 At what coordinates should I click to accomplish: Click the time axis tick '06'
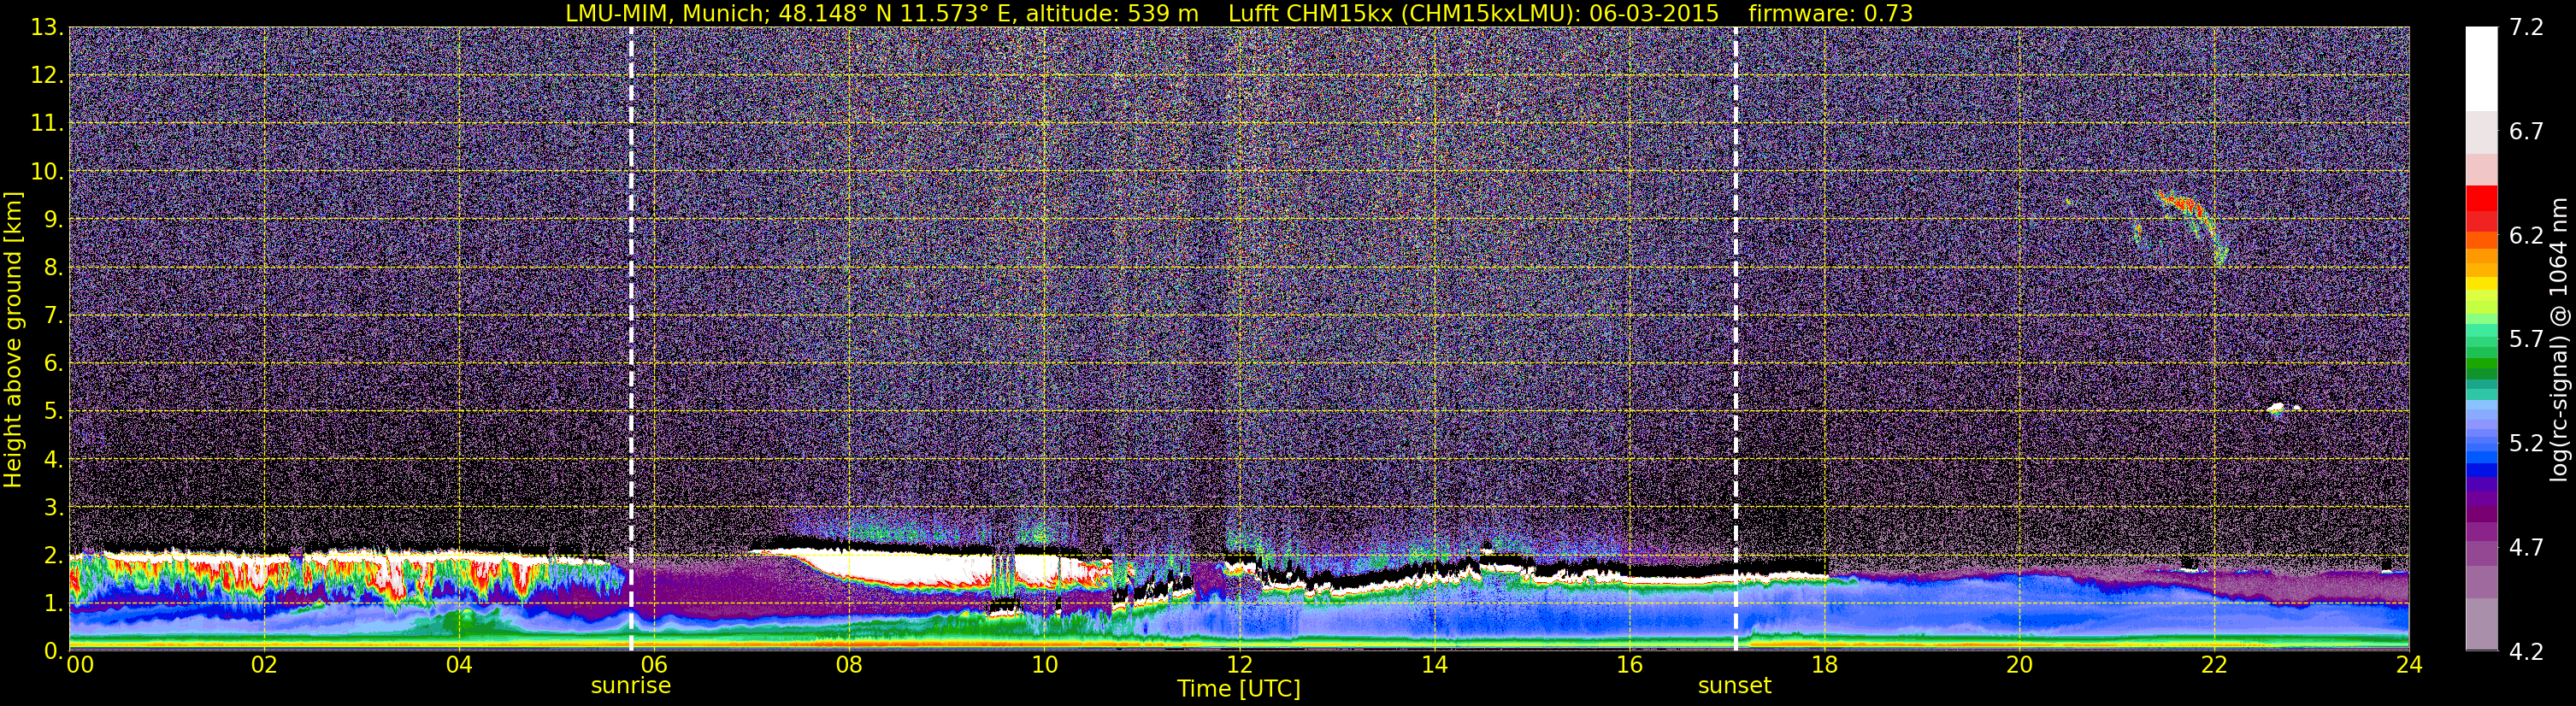[x=654, y=665]
